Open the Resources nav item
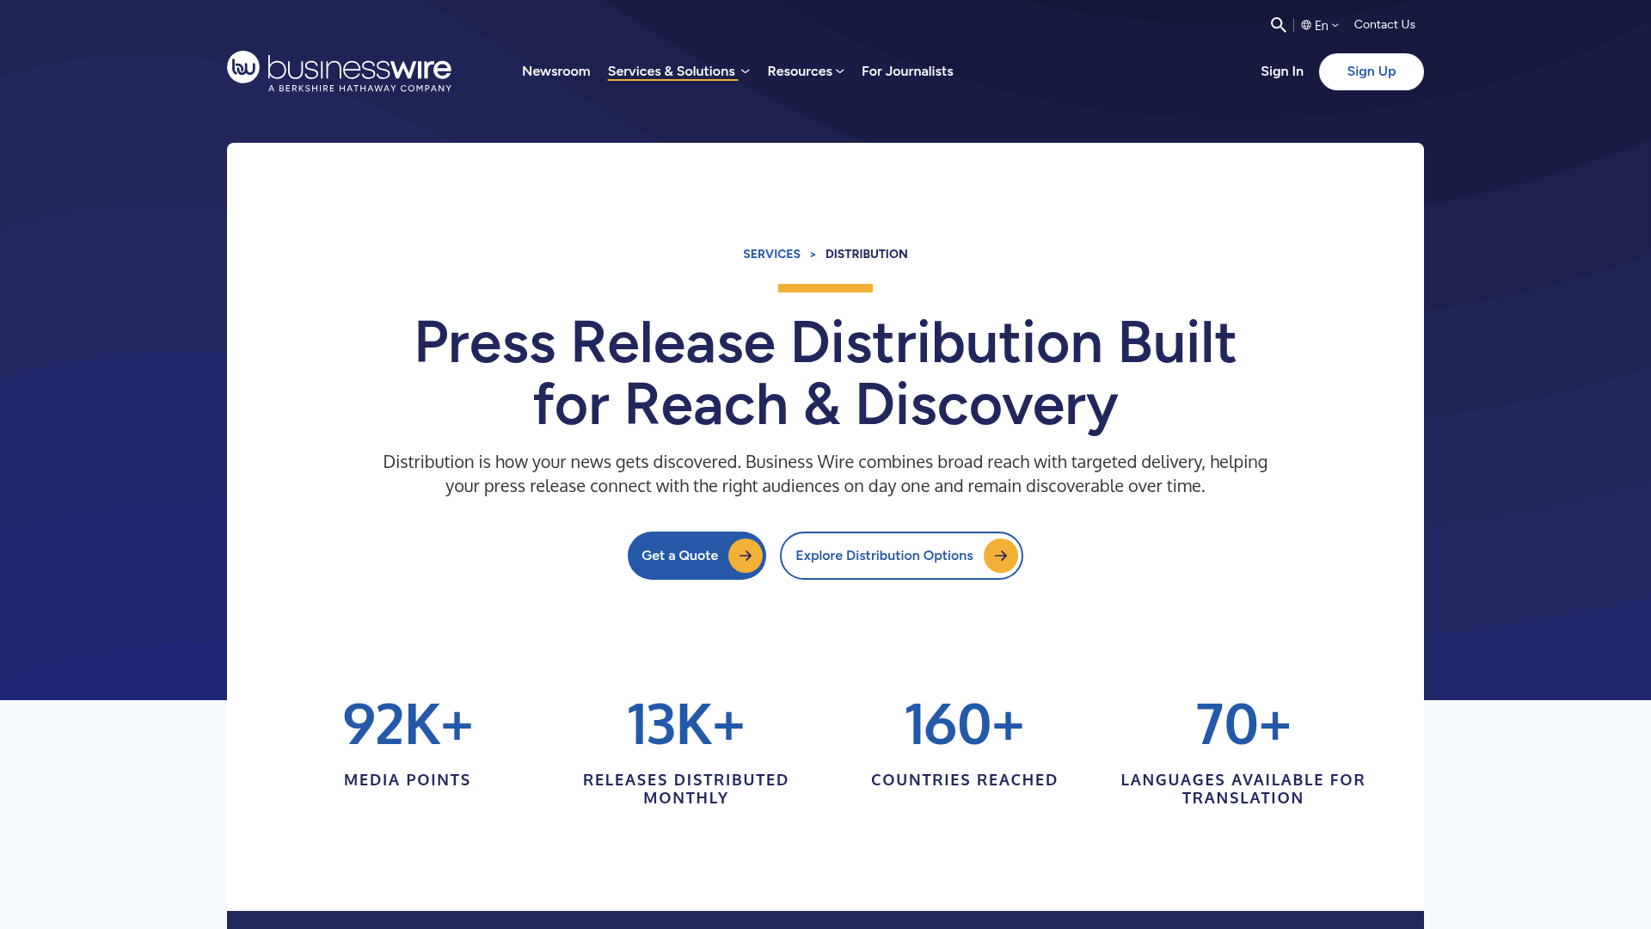The width and height of the screenshot is (1651, 929). click(x=800, y=71)
